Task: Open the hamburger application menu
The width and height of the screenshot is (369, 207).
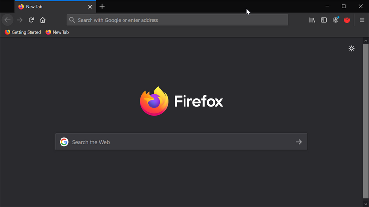Action: pos(362,20)
